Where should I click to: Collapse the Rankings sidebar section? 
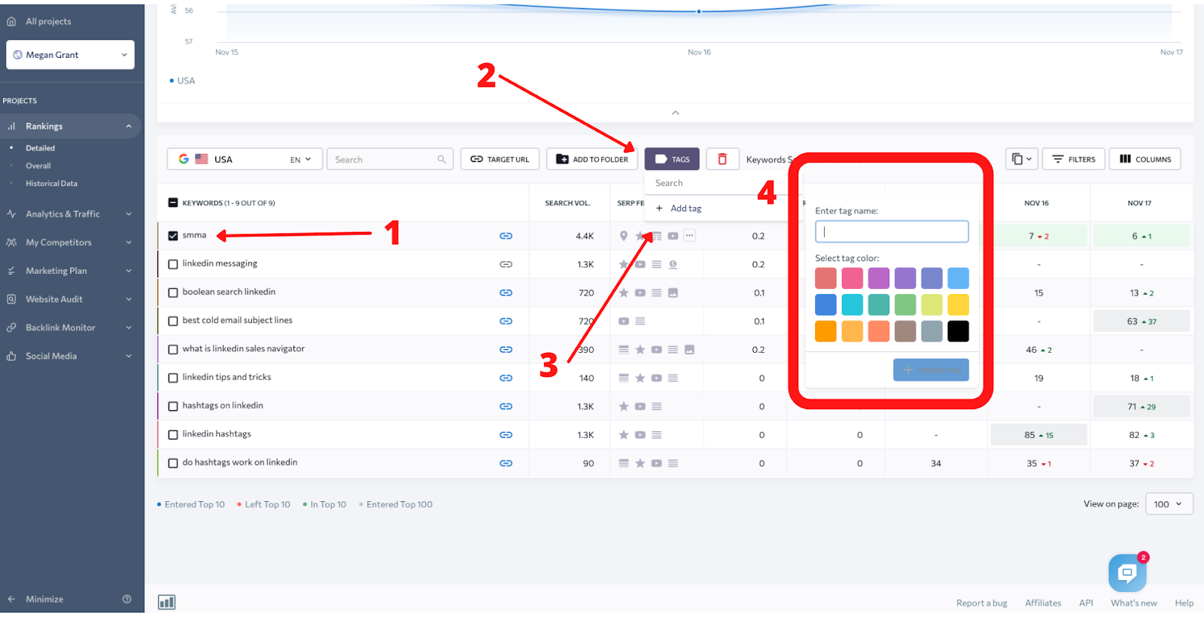129,126
